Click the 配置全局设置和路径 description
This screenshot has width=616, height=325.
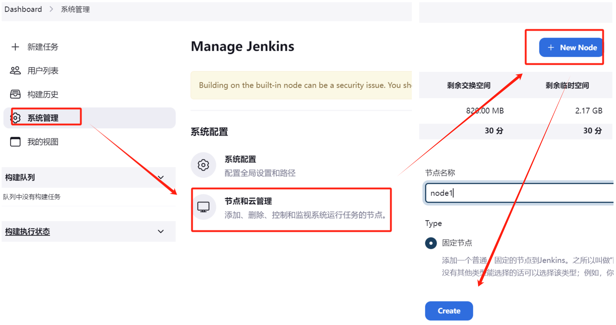tap(260, 173)
